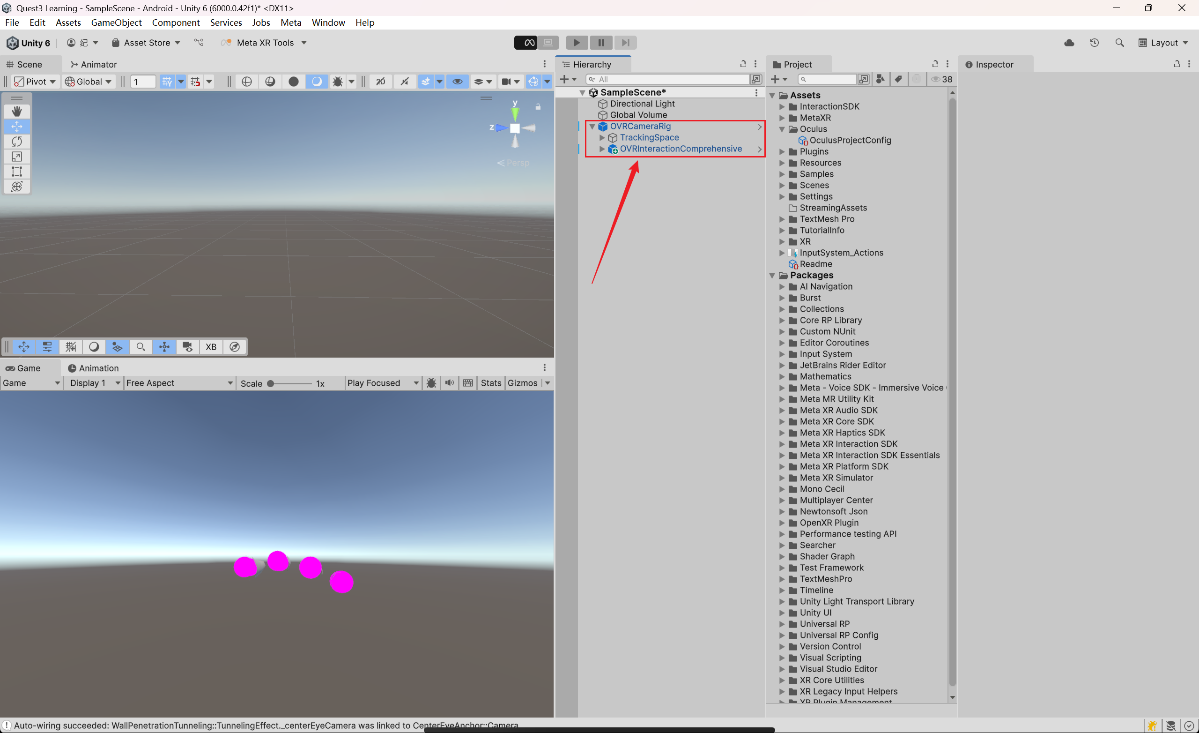The image size is (1199, 733).
Task: Open the GameObject menu
Action: [x=116, y=22]
